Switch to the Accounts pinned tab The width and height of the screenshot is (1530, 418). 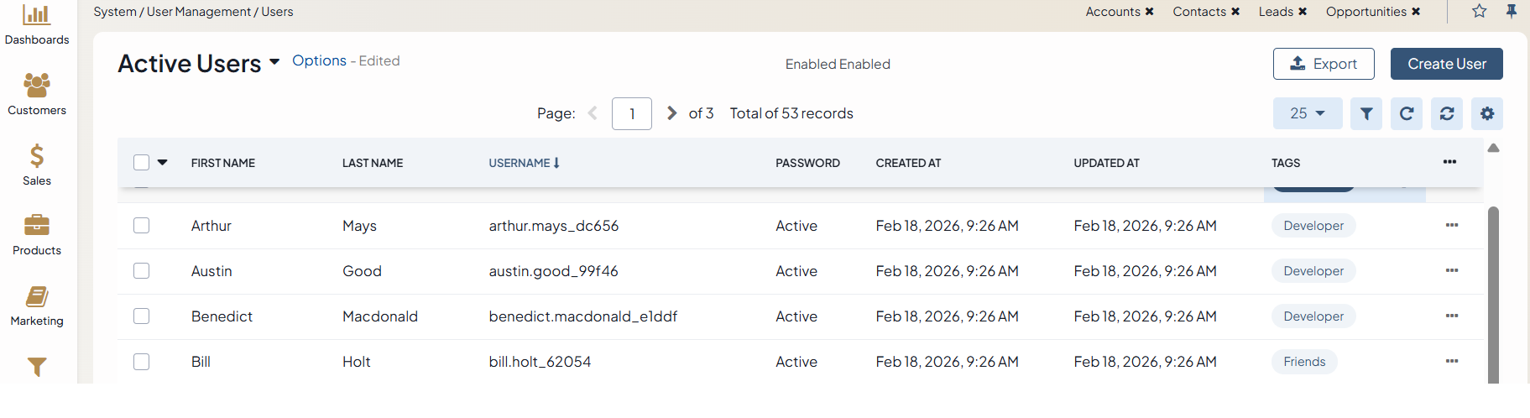click(x=1112, y=12)
